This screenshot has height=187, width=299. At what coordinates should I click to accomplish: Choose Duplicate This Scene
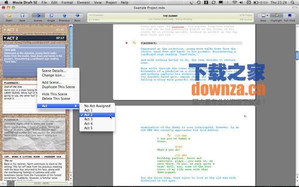tap(58, 87)
